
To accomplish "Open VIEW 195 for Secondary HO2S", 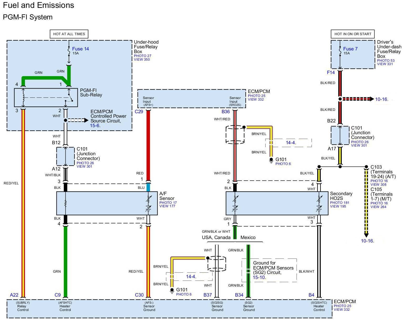I will (x=338, y=206).
